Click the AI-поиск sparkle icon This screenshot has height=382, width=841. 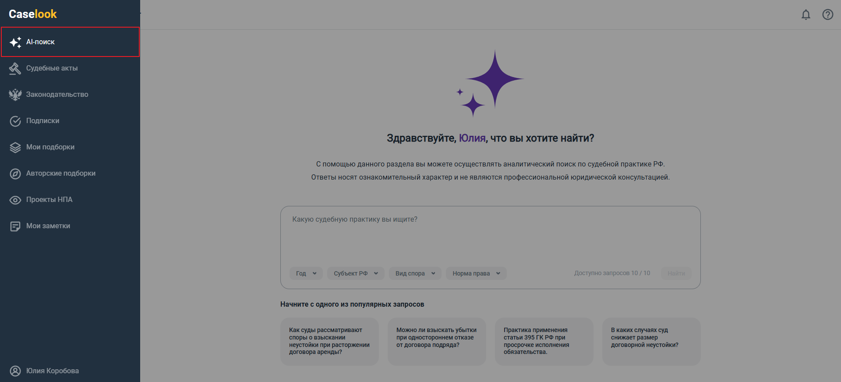15,42
